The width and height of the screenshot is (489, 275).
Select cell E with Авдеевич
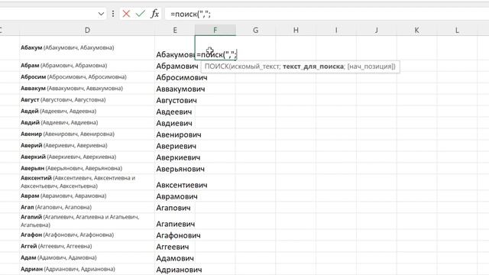(x=175, y=112)
